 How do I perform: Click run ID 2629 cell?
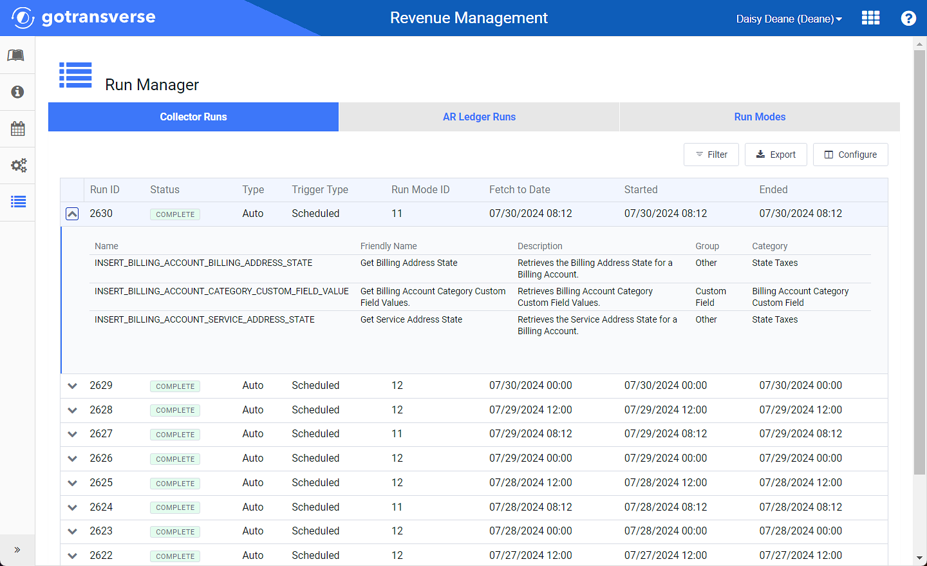tap(101, 385)
